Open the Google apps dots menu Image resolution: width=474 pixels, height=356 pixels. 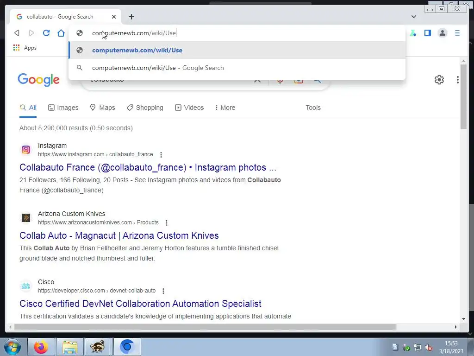(458, 80)
